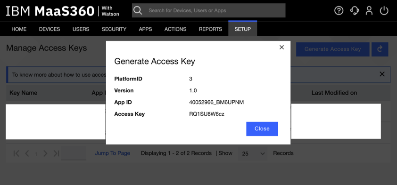
Task: Open the DEVICES menu
Action: (x=50, y=29)
